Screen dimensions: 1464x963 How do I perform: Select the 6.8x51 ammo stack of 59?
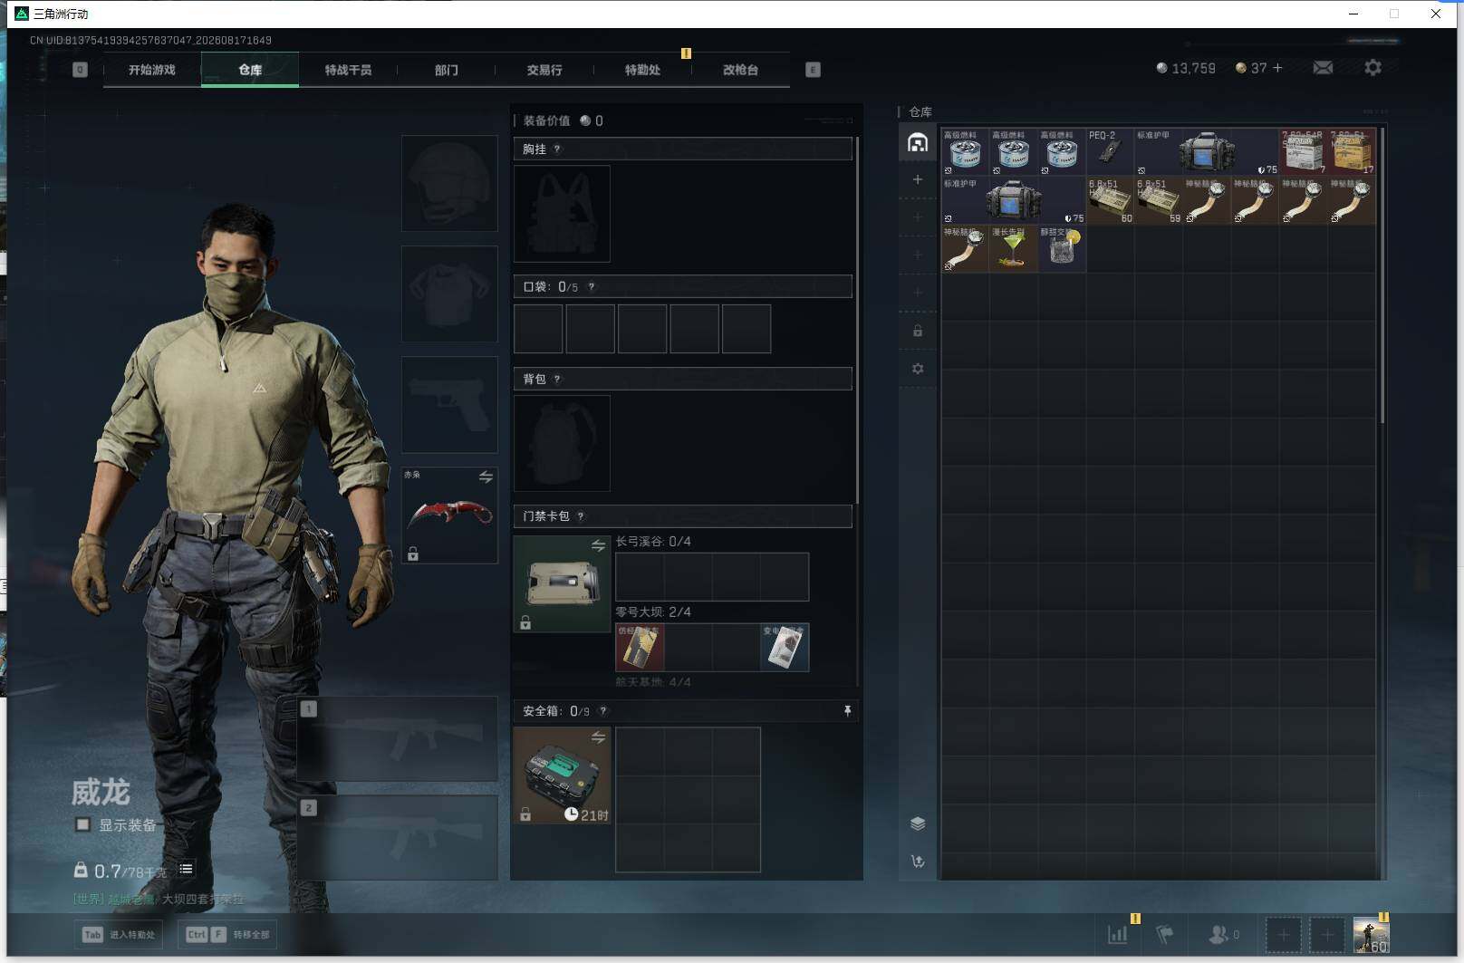(x=1158, y=200)
